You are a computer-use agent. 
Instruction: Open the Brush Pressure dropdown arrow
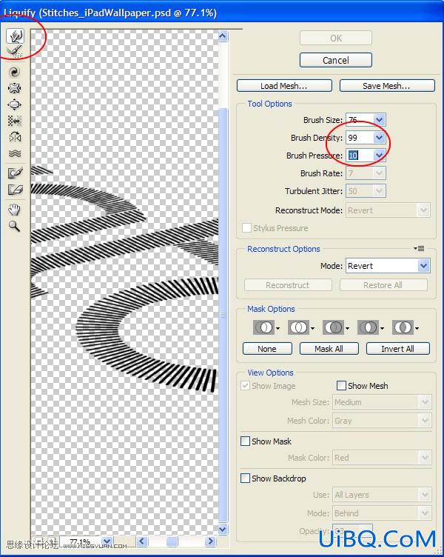[379, 156]
